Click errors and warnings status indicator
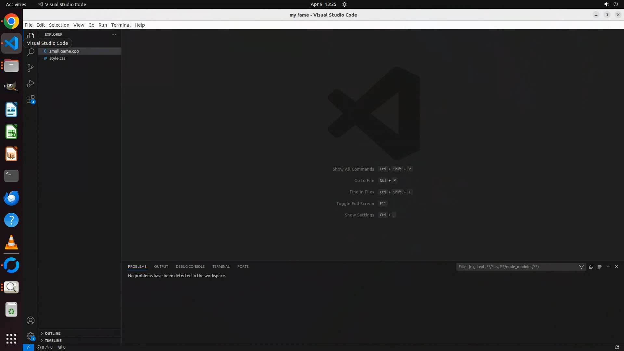Screen dimensions: 624x351 [45, 347]
